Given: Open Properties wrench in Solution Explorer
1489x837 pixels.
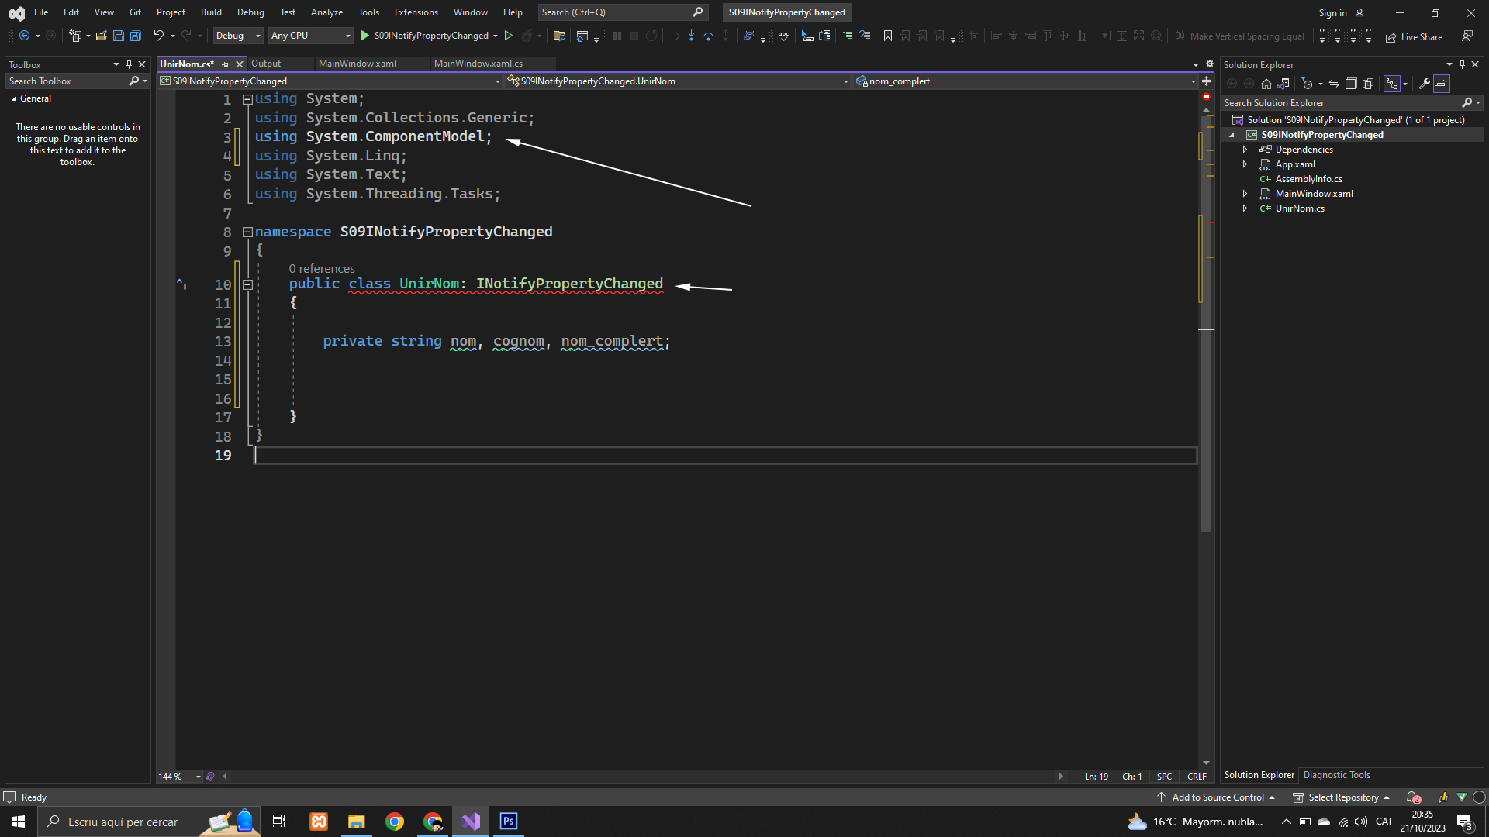Looking at the screenshot, I should point(1425,84).
